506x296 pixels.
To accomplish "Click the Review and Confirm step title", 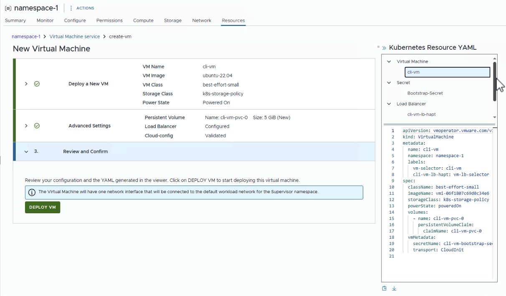I will [86, 151].
